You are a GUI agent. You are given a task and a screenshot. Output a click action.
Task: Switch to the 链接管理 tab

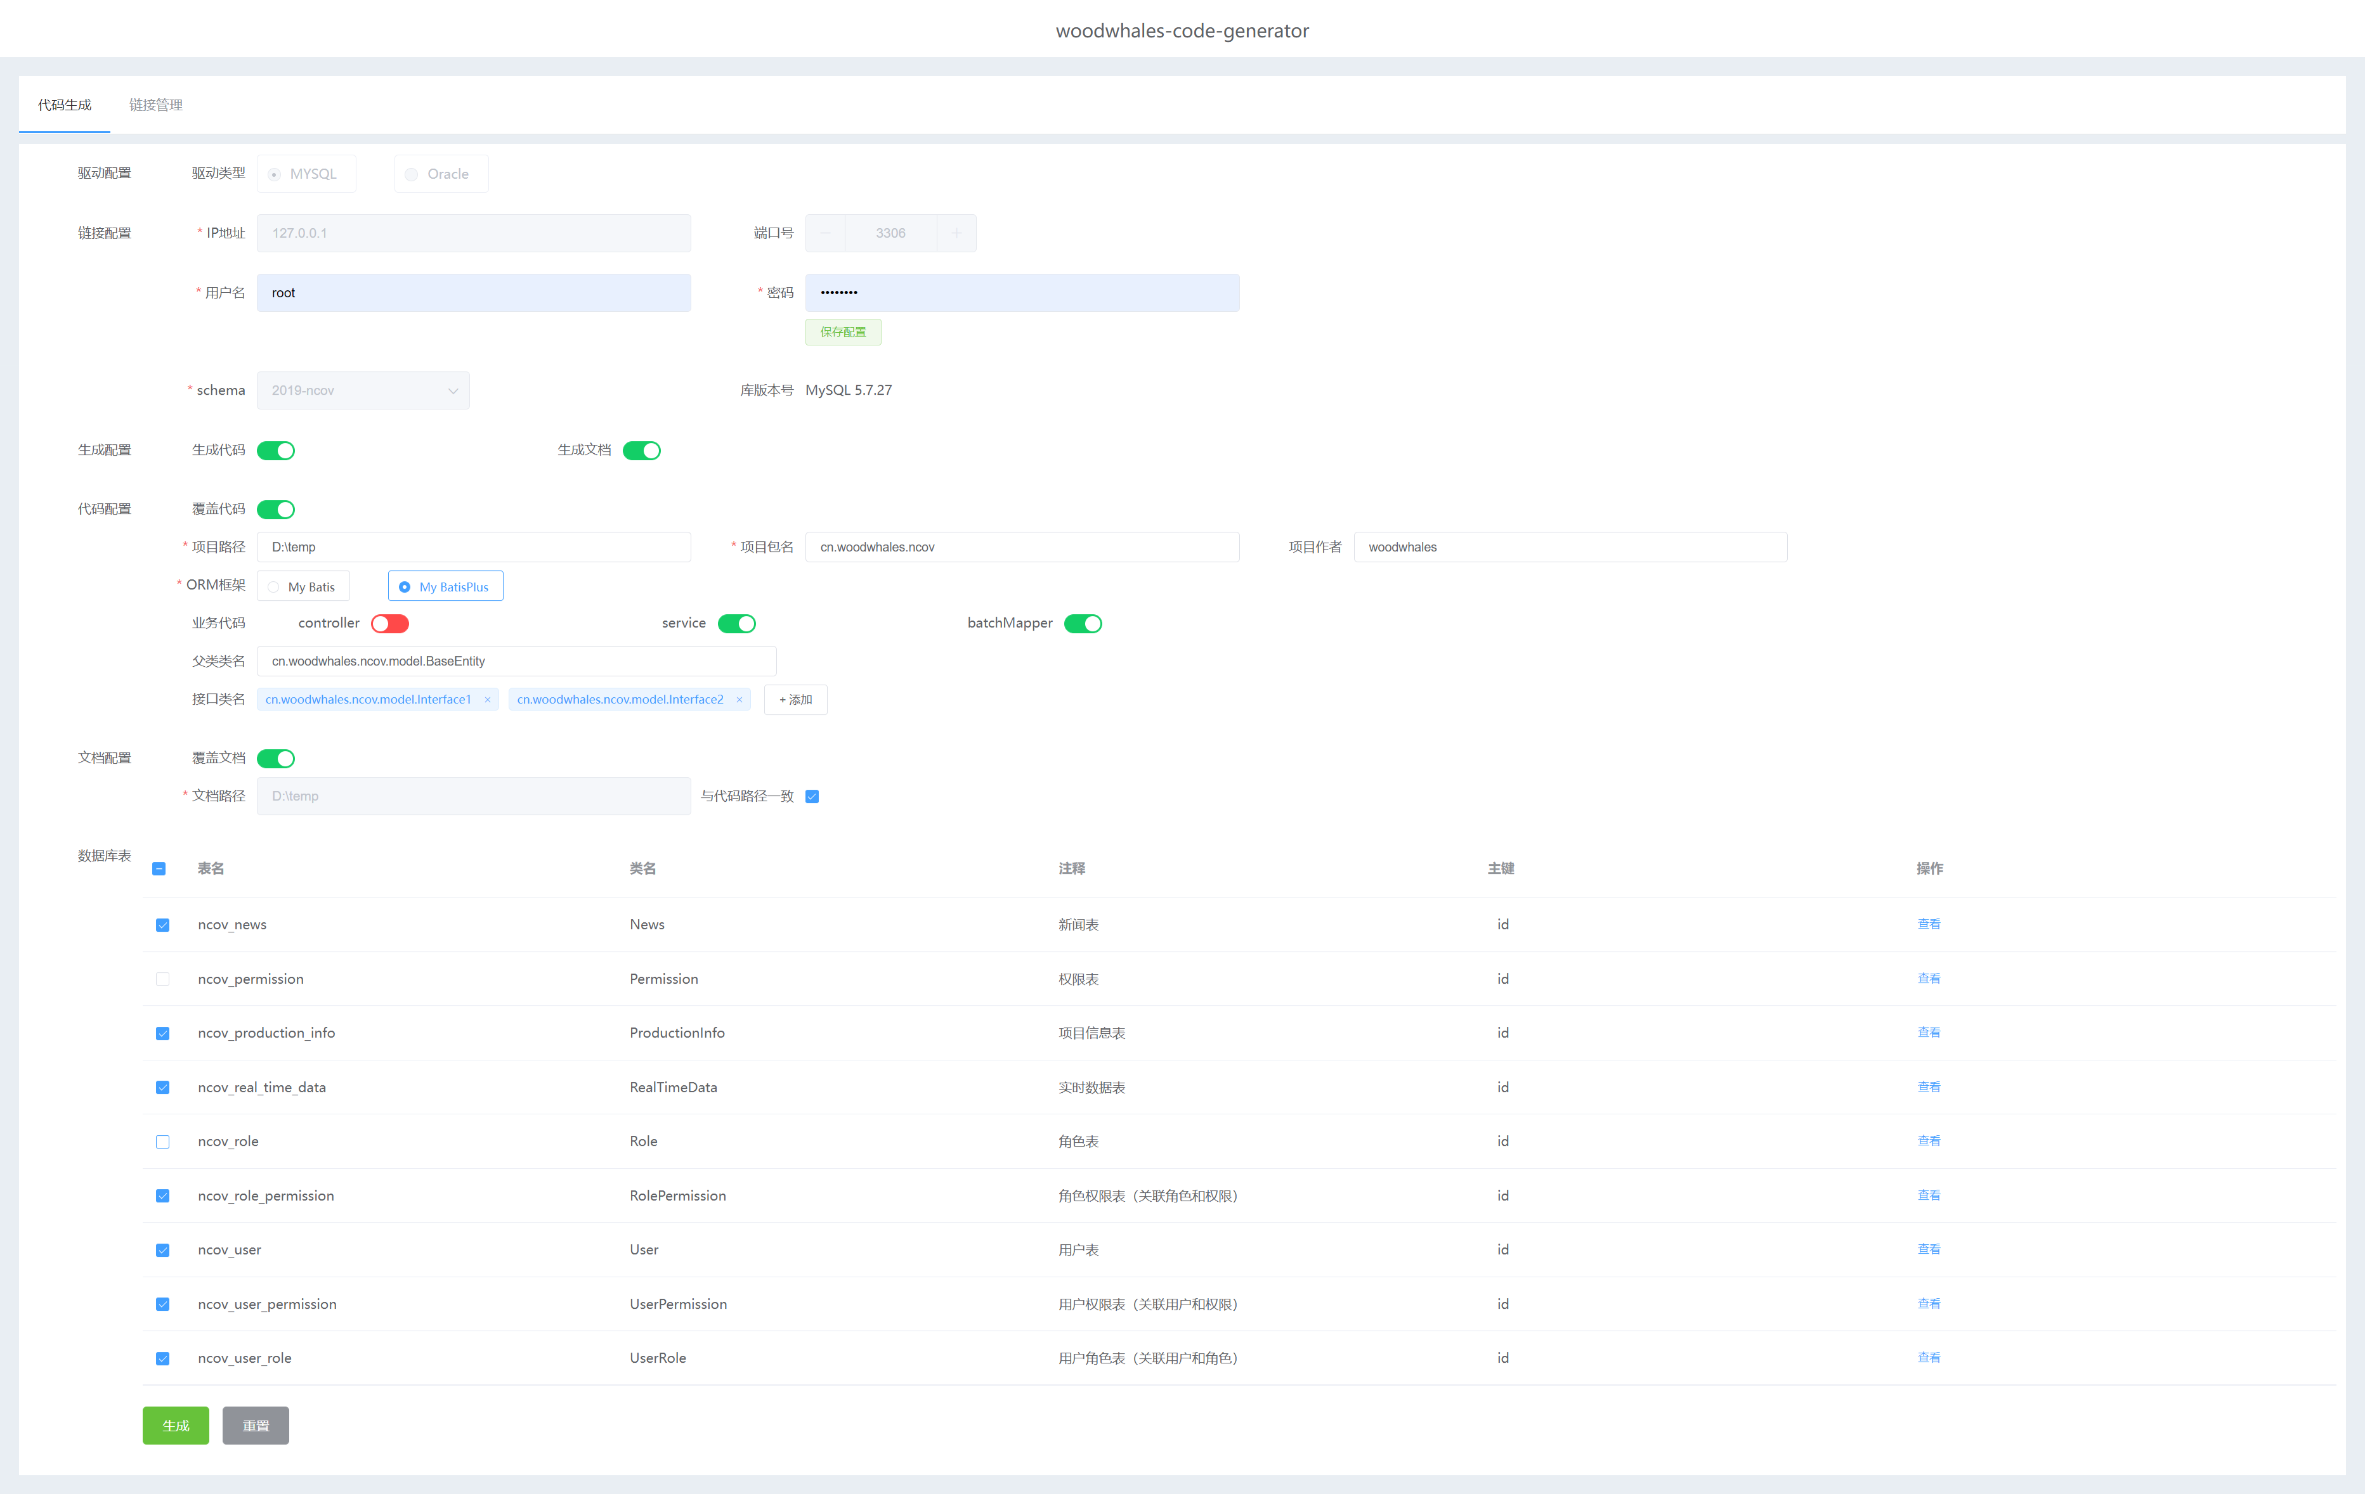(155, 105)
